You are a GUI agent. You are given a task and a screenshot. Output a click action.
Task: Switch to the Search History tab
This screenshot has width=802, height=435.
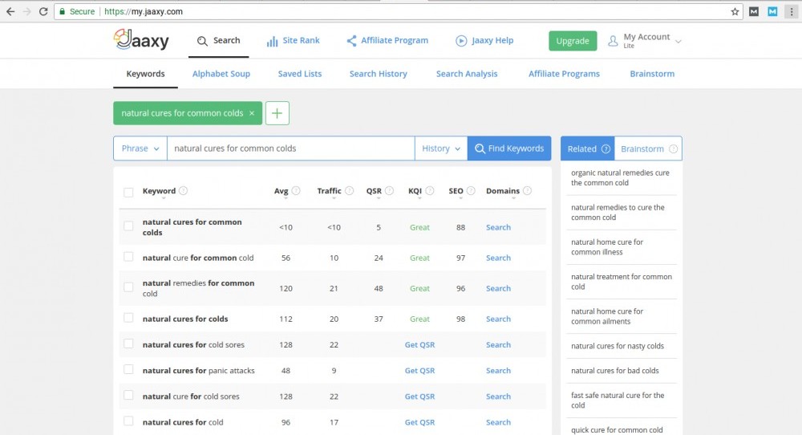378,74
